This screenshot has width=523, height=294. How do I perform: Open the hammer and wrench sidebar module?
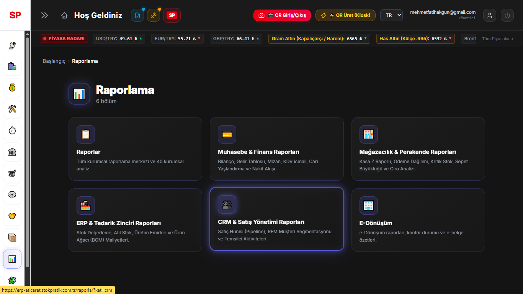12,109
